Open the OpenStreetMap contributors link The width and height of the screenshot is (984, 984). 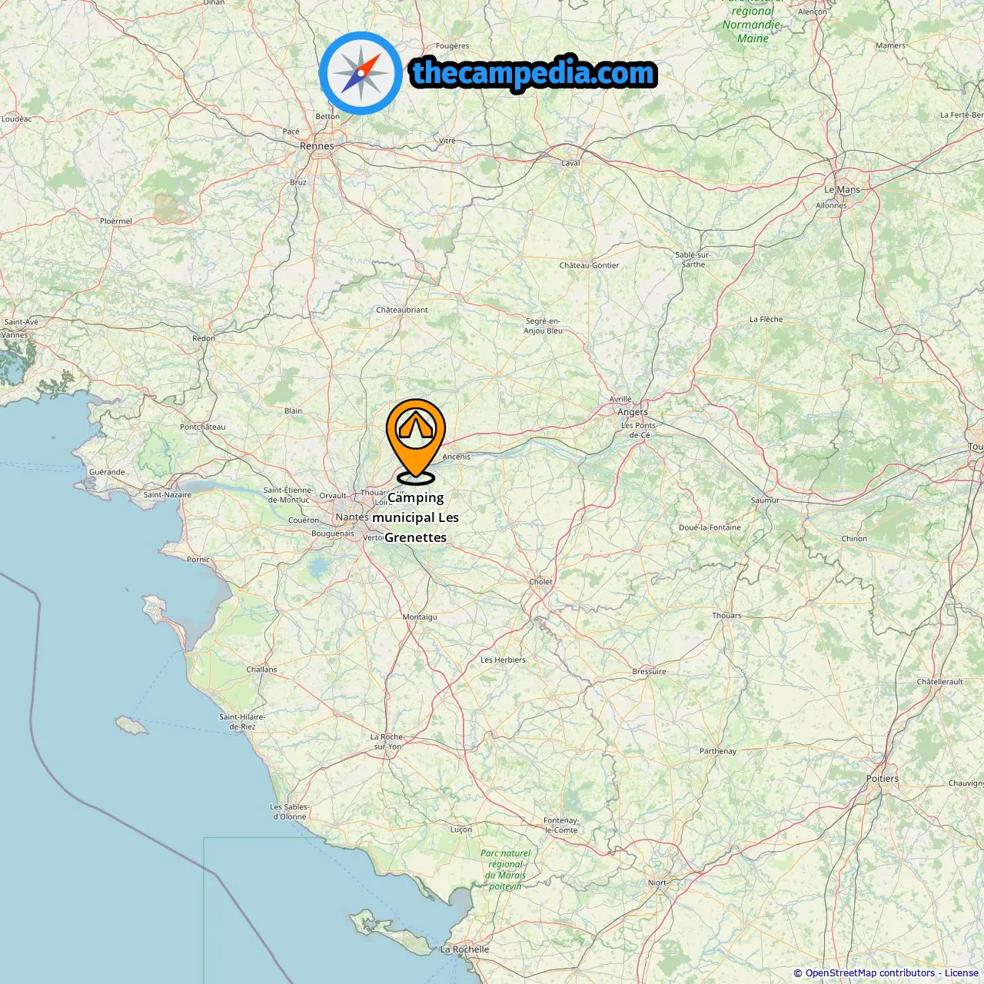[x=870, y=973]
